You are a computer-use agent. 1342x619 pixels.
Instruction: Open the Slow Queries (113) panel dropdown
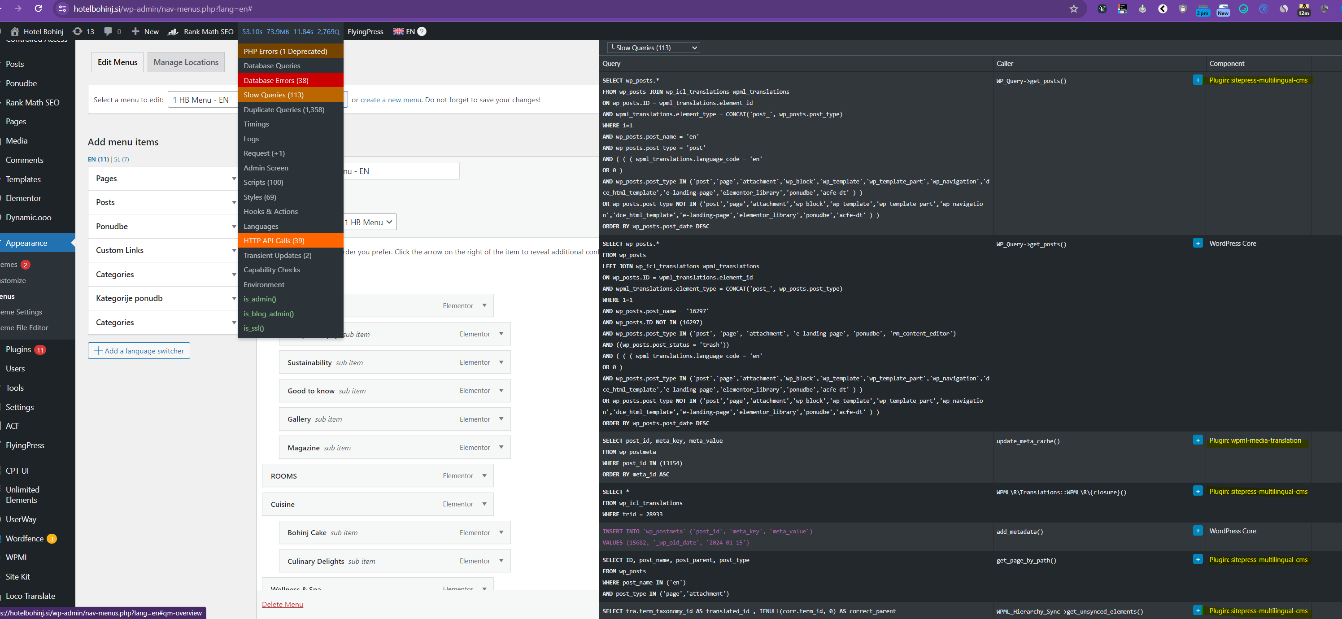pyautogui.click(x=654, y=48)
